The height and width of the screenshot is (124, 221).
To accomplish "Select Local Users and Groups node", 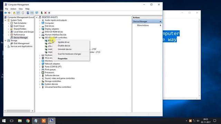I will (x=23, y=32).
